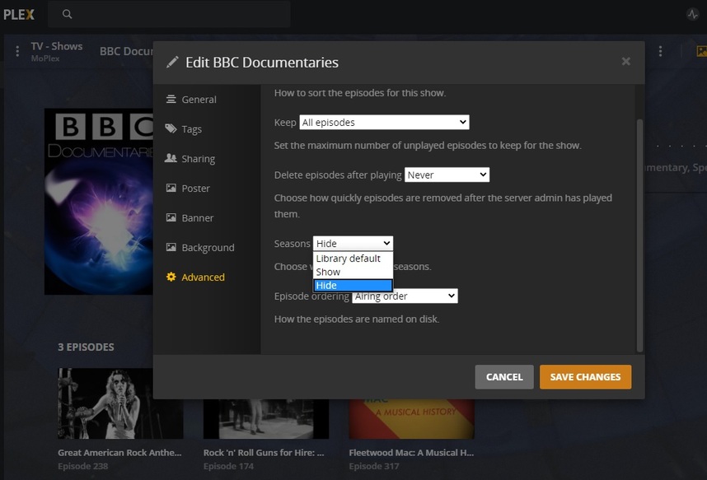Click the Sharing people icon in the sidebar
The height and width of the screenshot is (480, 707).
171,158
